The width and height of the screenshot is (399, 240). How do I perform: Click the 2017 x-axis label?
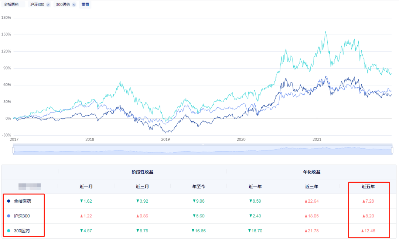coord(14,139)
